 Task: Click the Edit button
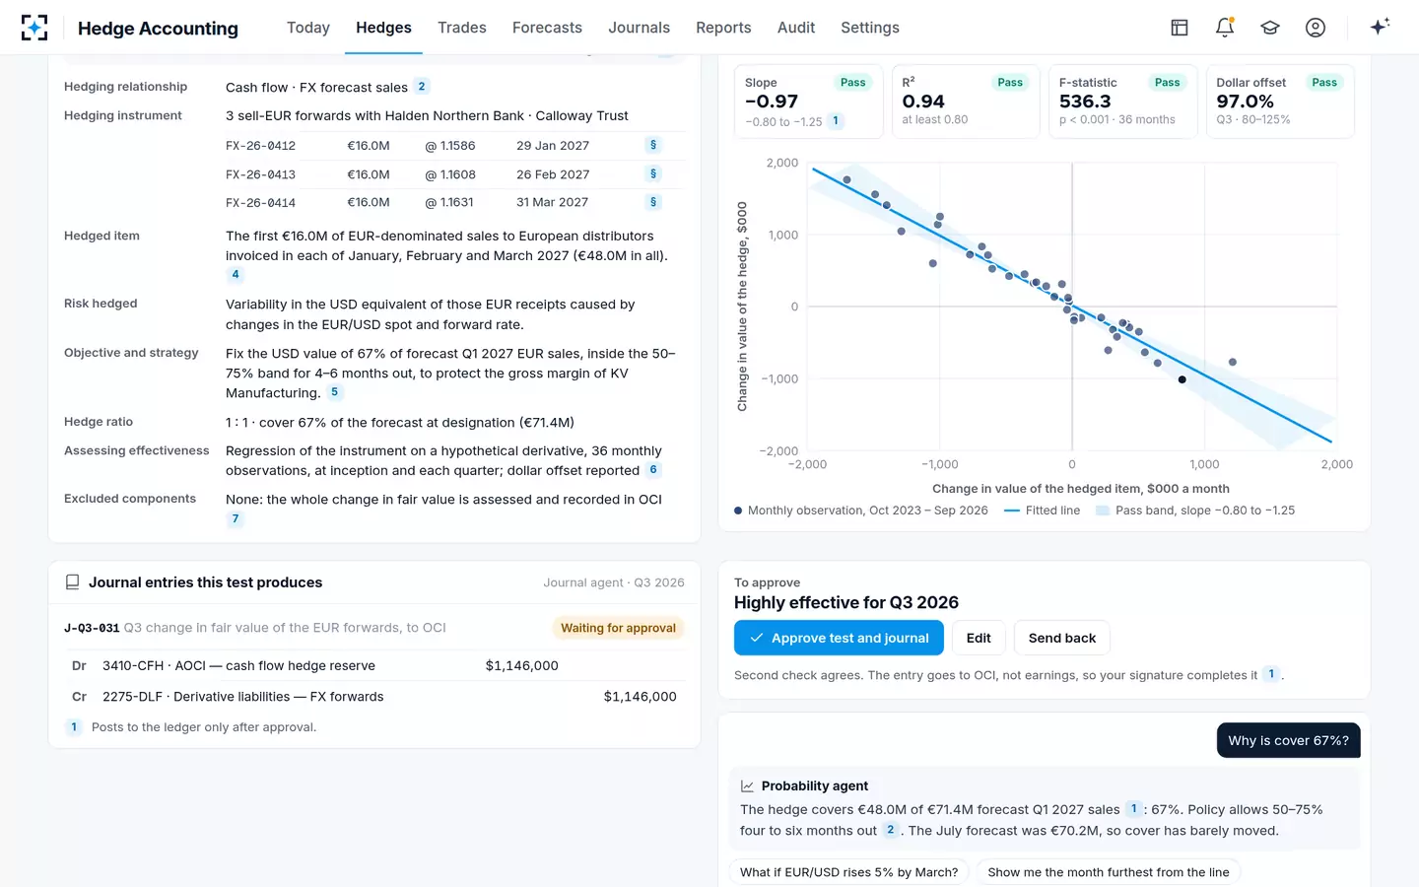click(x=979, y=638)
